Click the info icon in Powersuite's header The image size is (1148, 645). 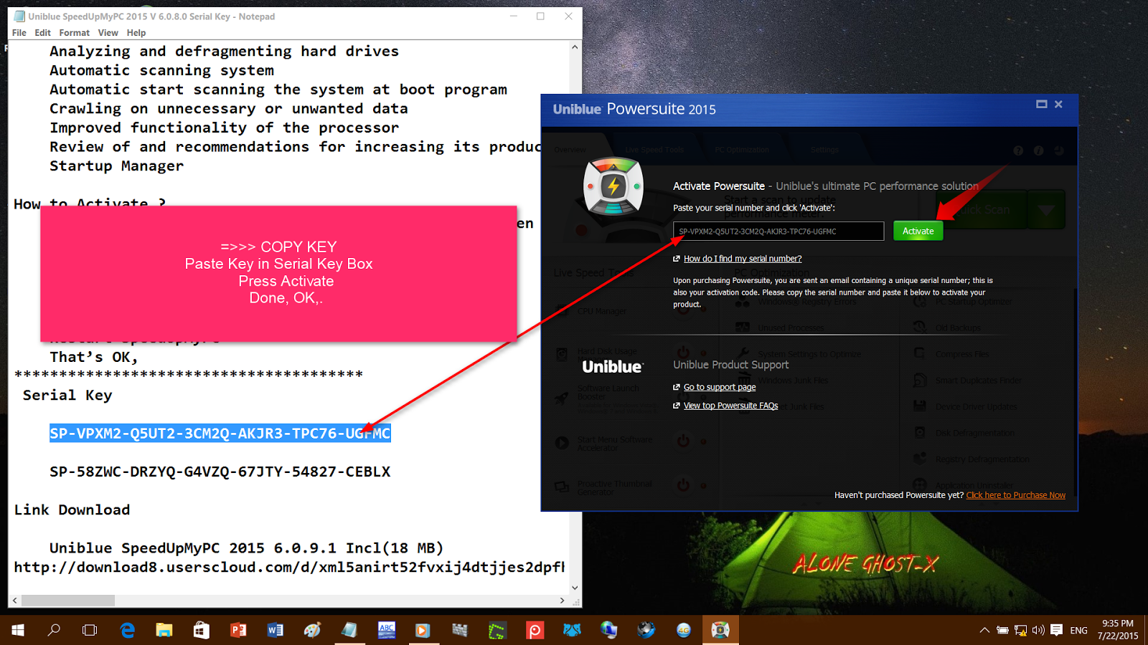(x=1038, y=150)
